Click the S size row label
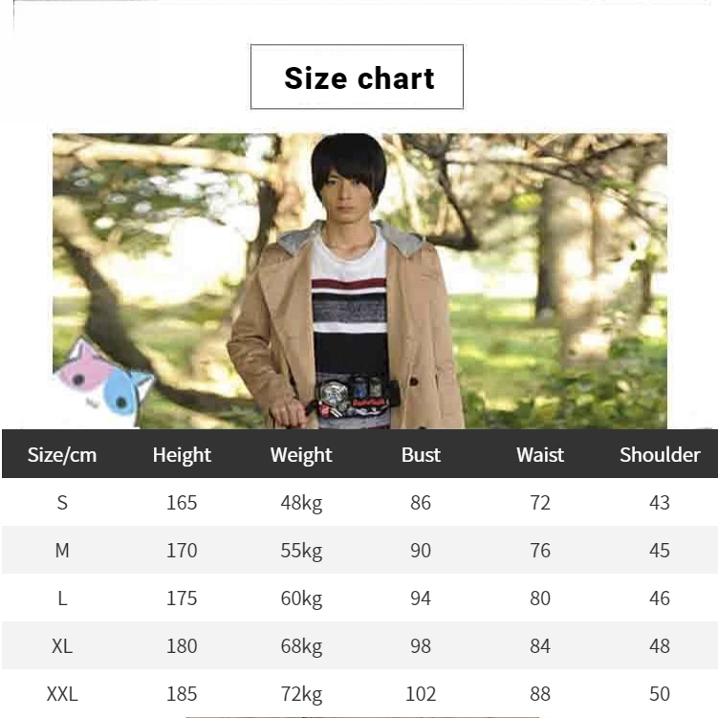 point(62,503)
